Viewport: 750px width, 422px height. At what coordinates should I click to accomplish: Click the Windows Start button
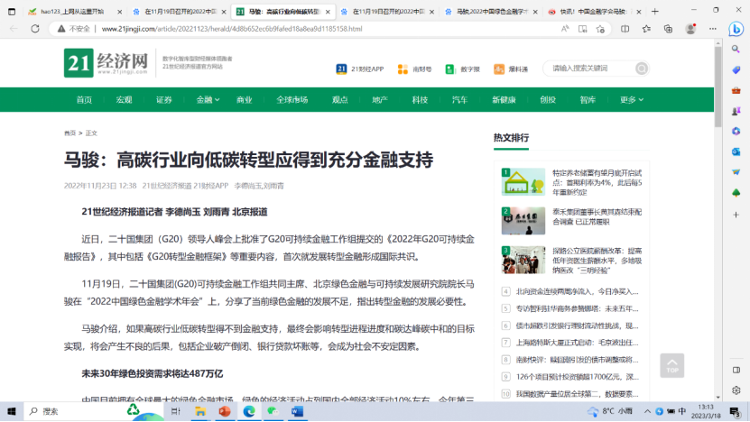[x=11, y=411]
